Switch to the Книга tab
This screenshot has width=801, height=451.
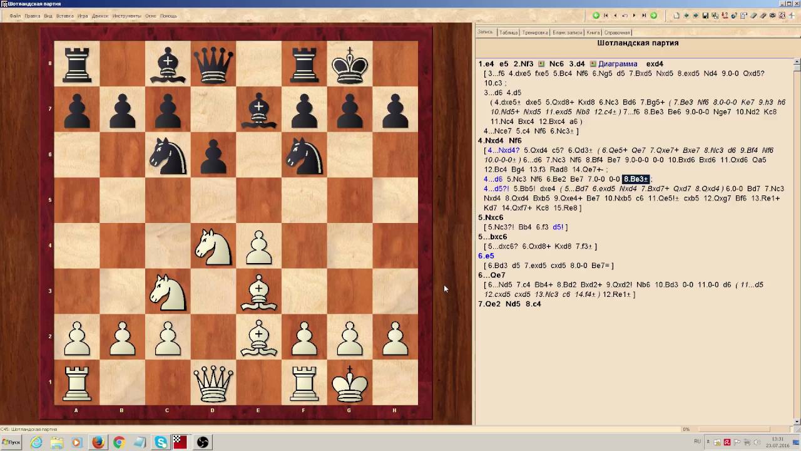(x=593, y=33)
